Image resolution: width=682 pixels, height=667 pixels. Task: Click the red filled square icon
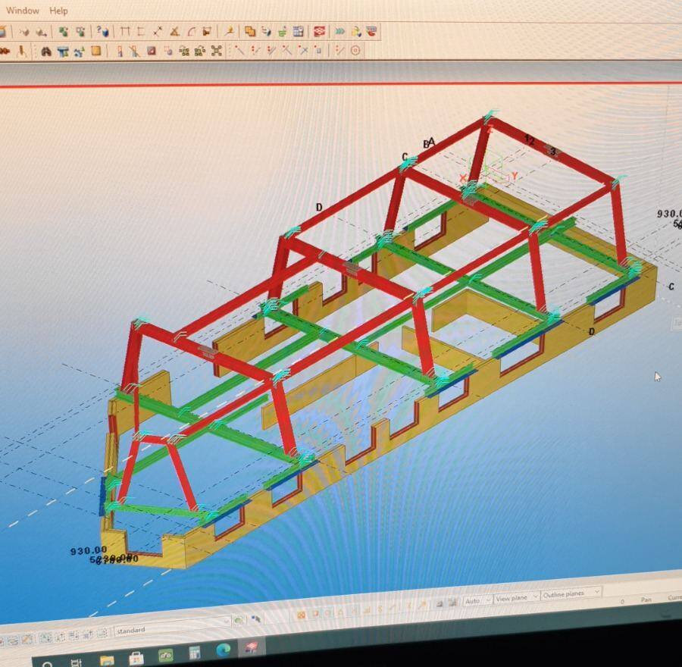pos(152,51)
